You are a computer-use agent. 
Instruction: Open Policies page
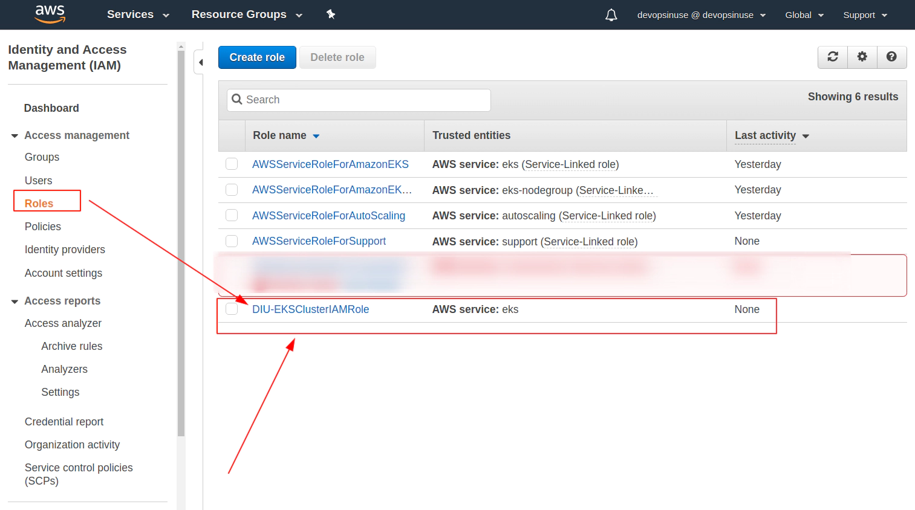[42, 227]
